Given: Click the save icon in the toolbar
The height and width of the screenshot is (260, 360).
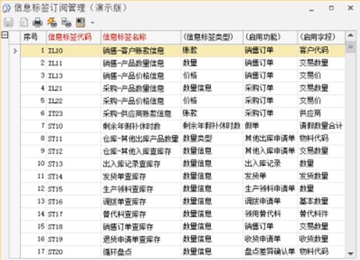Looking at the screenshot, I should coord(8,22).
